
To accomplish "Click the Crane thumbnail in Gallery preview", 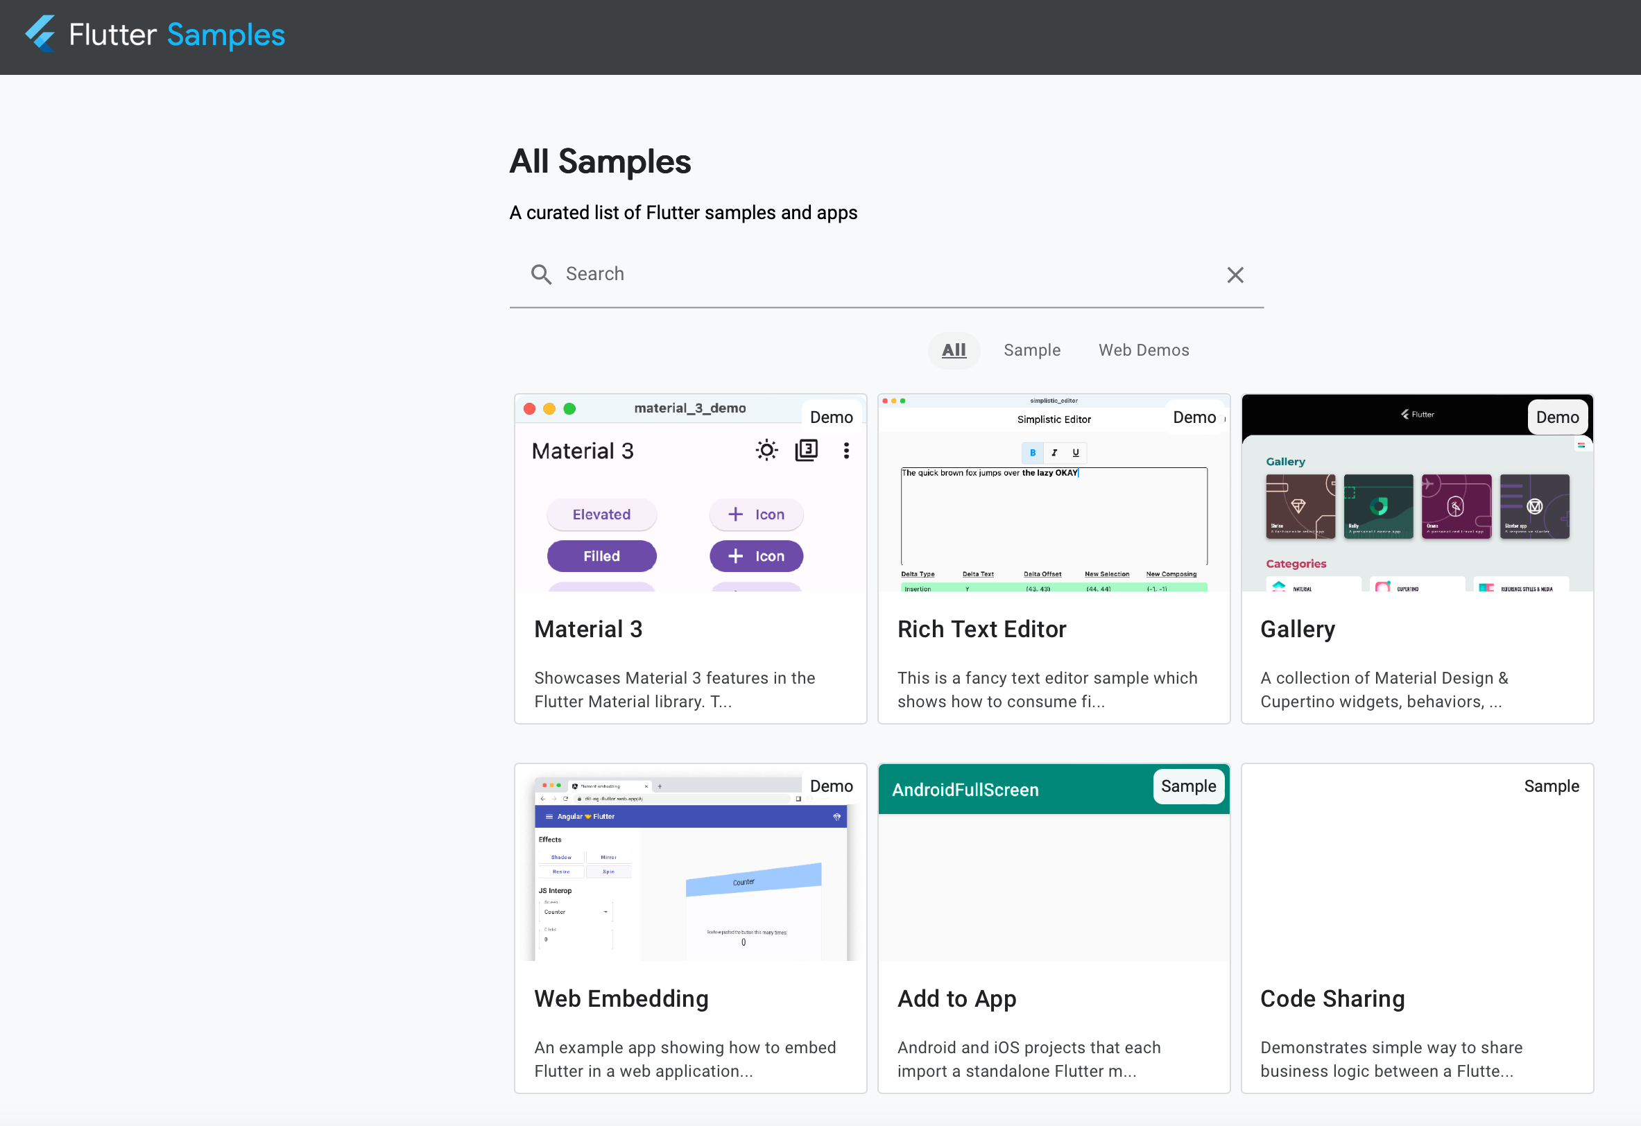I will coord(1456,506).
